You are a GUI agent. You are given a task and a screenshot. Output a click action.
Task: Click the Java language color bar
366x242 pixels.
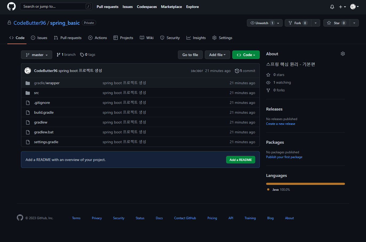click(x=306, y=184)
